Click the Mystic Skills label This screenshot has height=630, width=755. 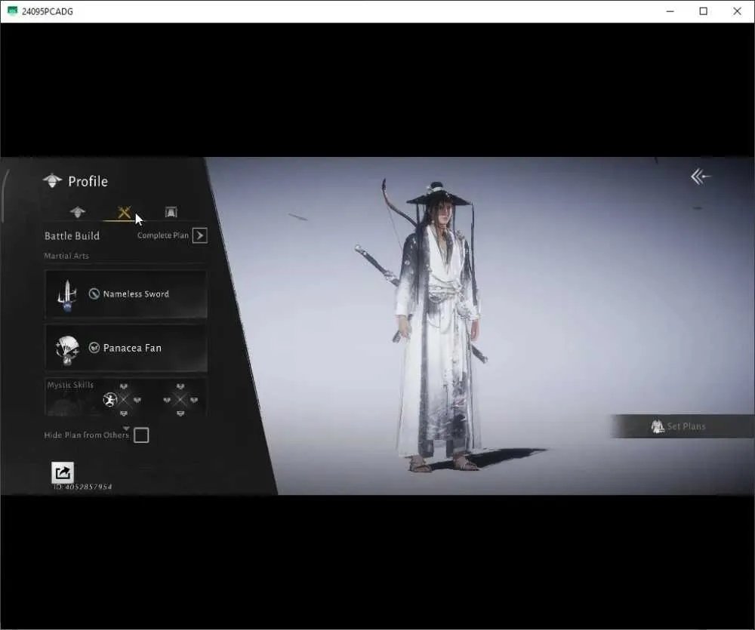pyautogui.click(x=70, y=385)
